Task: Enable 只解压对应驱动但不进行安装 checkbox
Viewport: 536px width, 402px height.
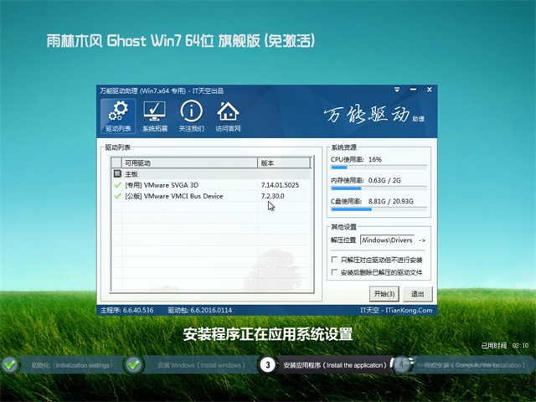Action: (x=335, y=260)
